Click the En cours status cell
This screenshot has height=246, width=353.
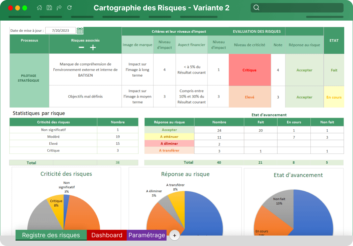coord(334,97)
